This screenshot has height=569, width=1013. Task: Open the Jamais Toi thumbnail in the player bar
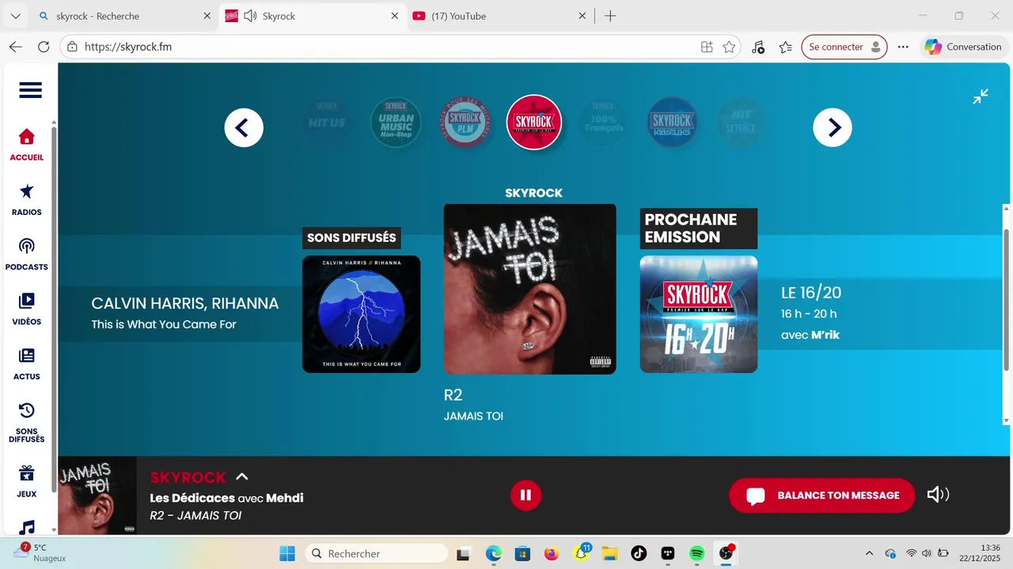click(x=97, y=496)
